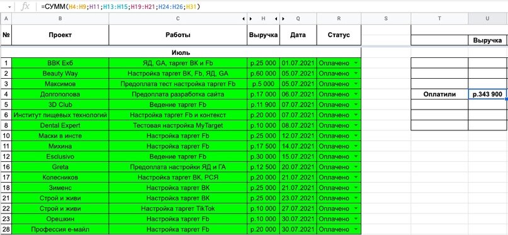Open status dropdown for Esclusivo row
This screenshot has width=508, height=235.
[356, 156]
